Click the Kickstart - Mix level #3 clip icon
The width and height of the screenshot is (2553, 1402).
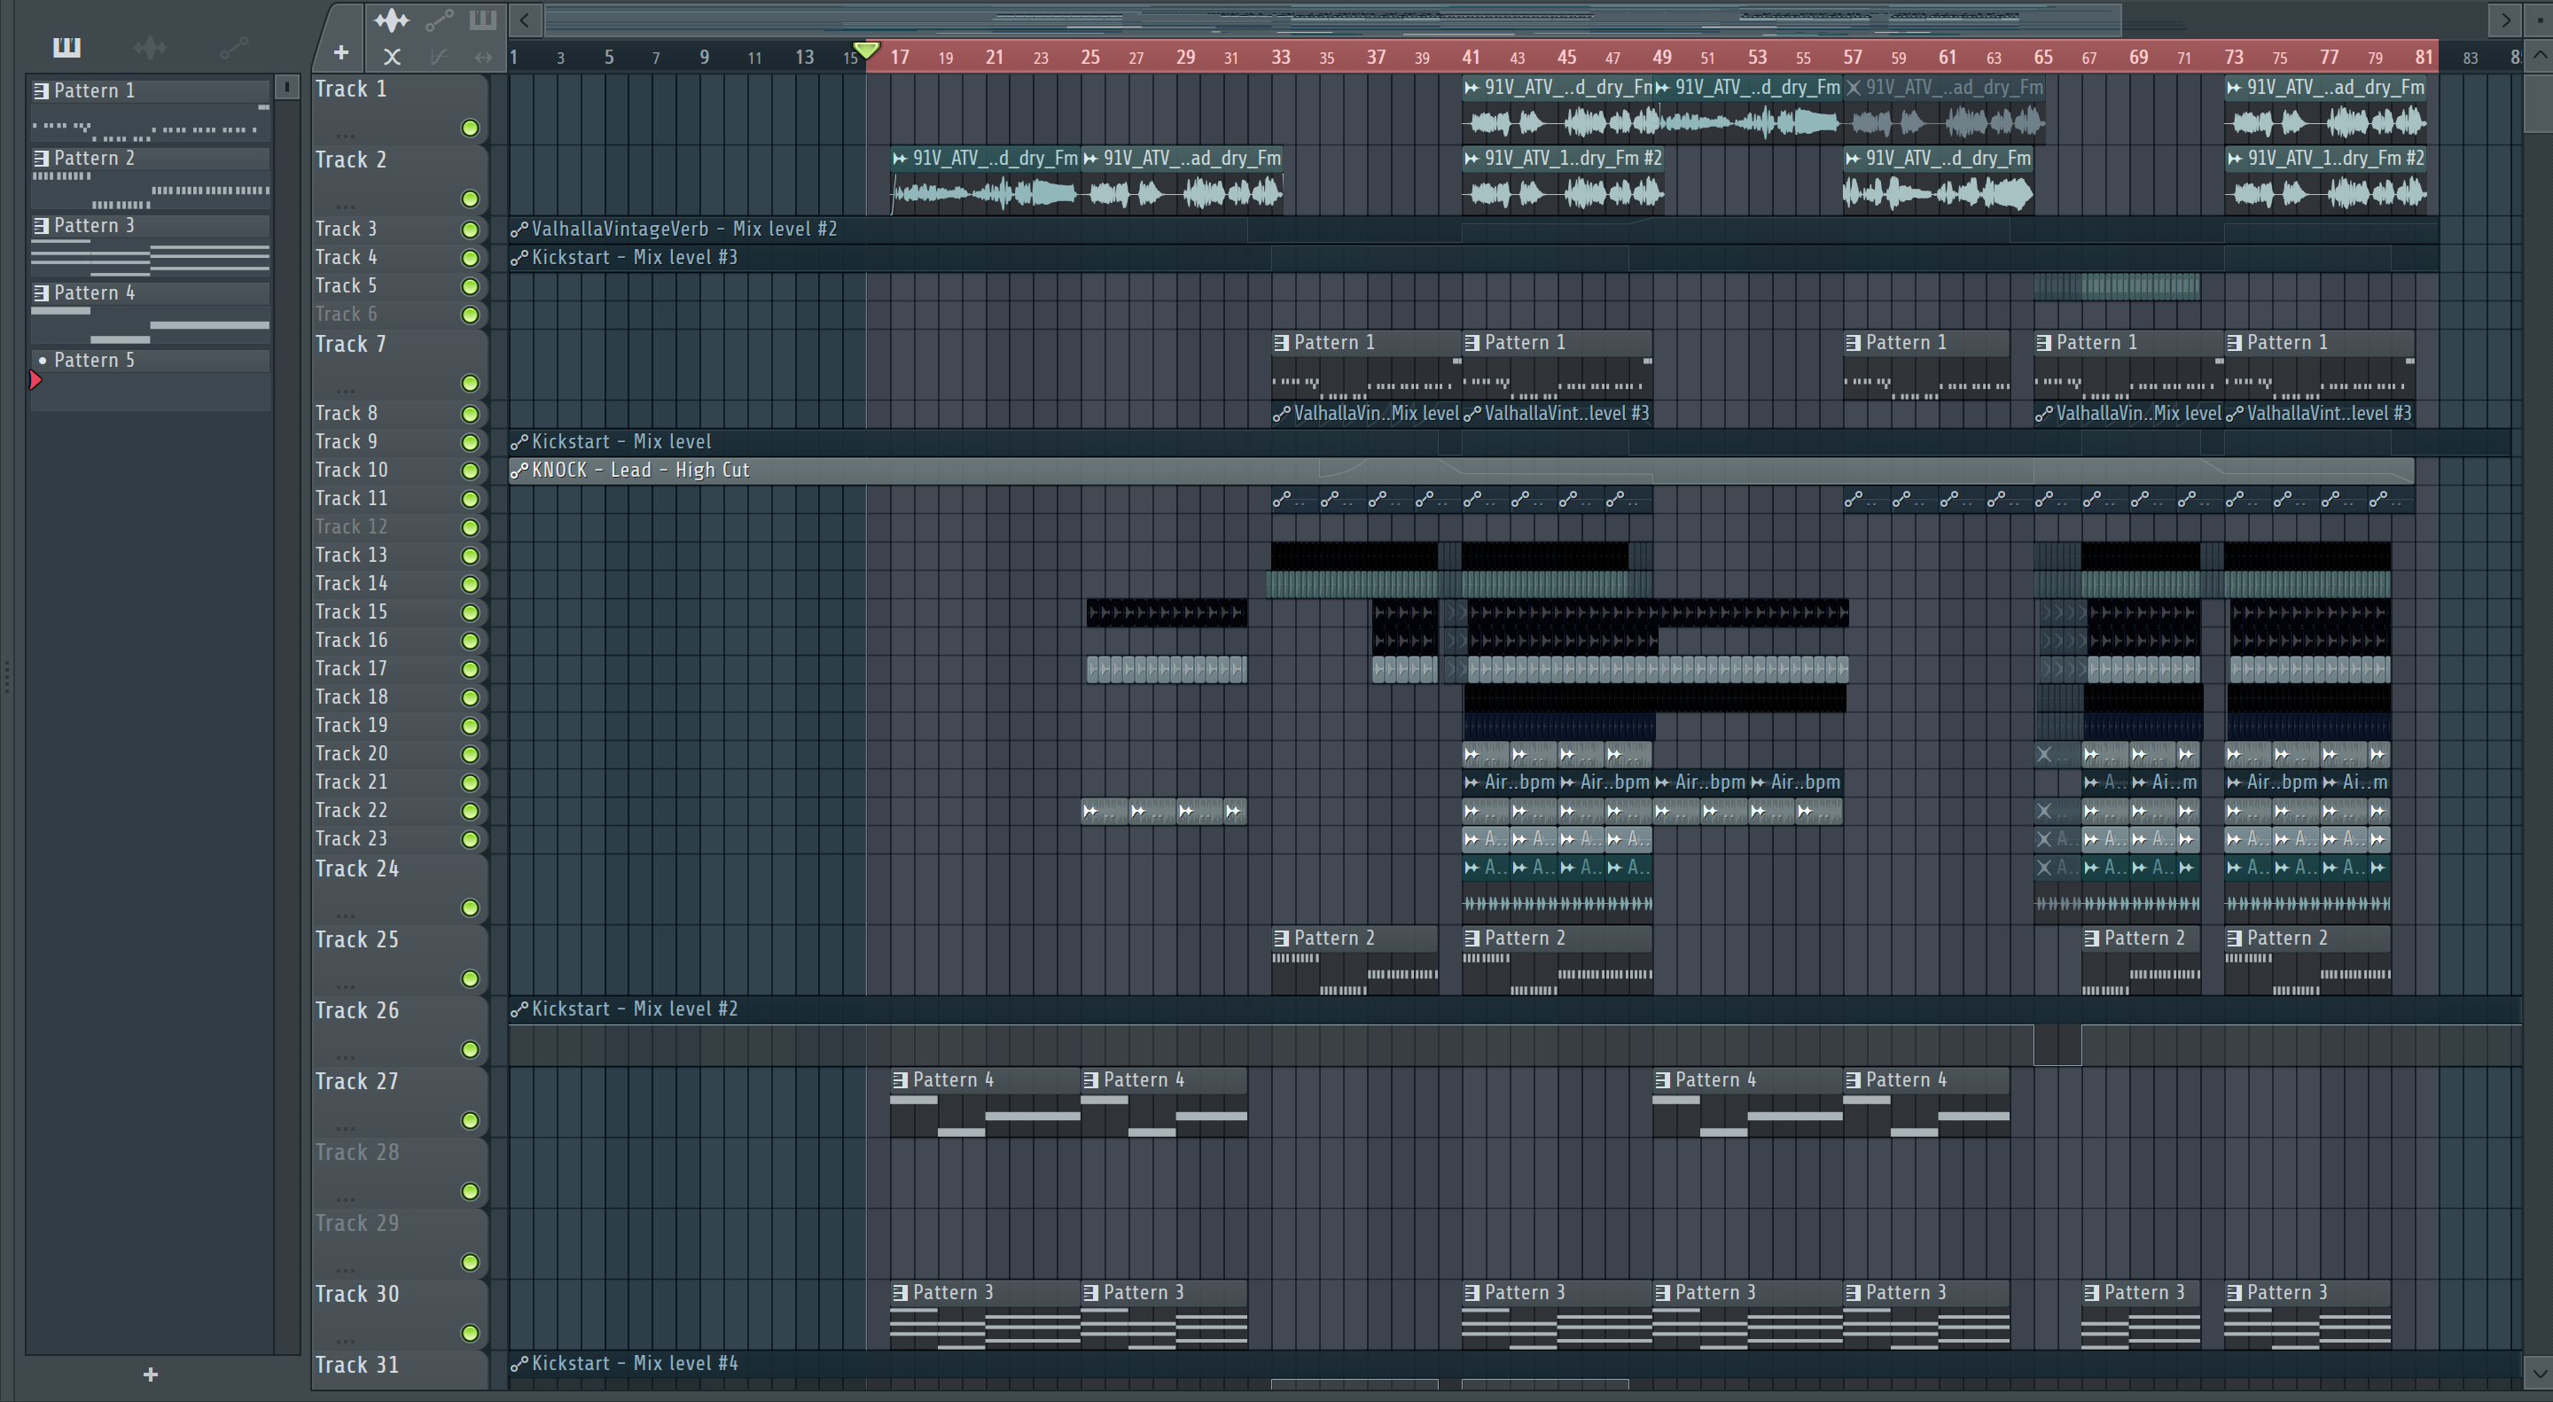tap(519, 258)
